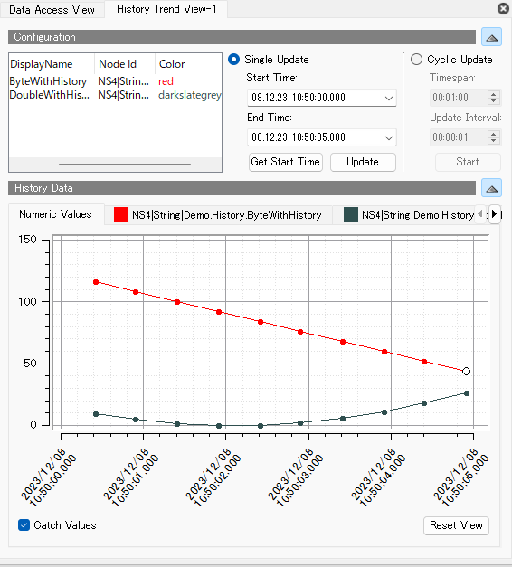
Task: Click the Timespan 00:01:00 field
Action: [459, 98]
